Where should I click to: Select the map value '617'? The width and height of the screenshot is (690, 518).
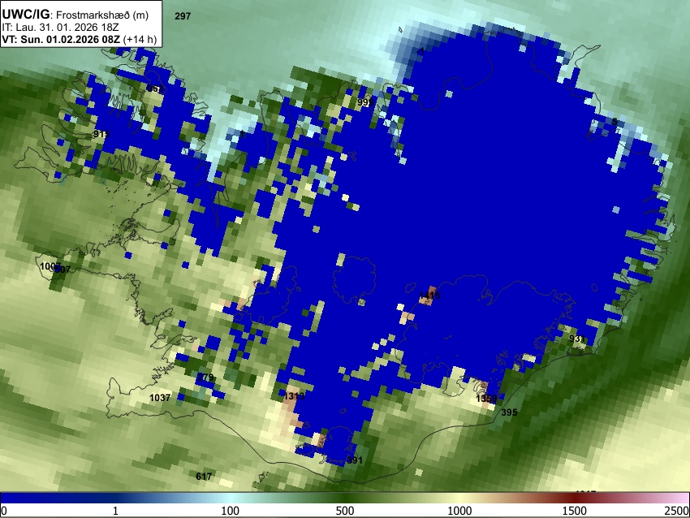point(204,477)
